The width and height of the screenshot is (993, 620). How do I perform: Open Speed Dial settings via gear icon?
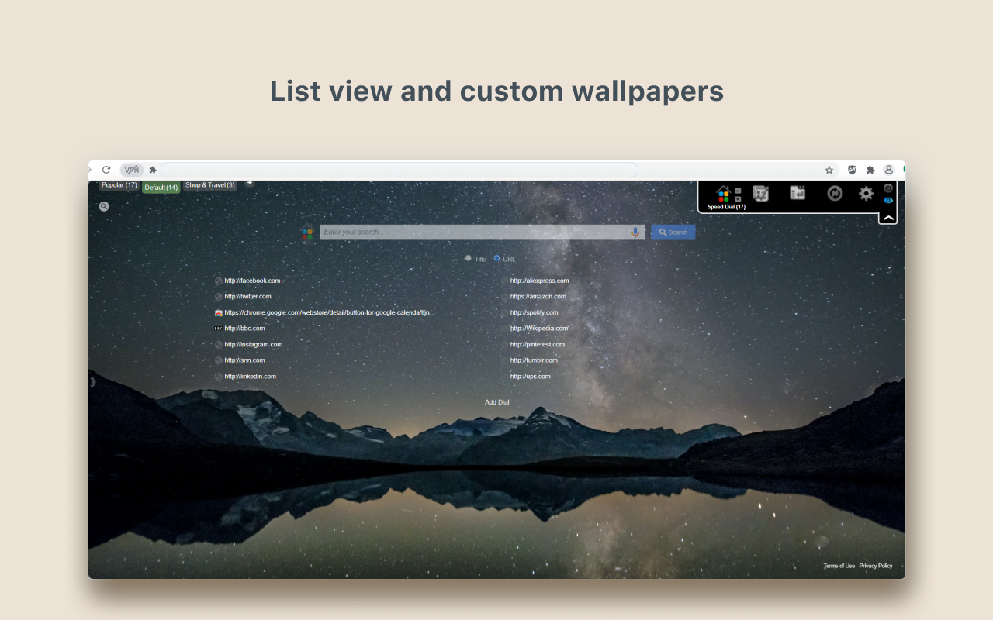point(865,194)
